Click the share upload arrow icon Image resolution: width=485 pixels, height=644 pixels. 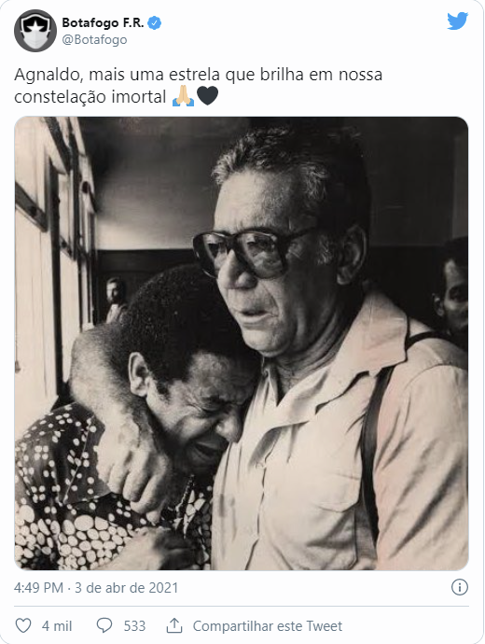[x=174, y=625]
